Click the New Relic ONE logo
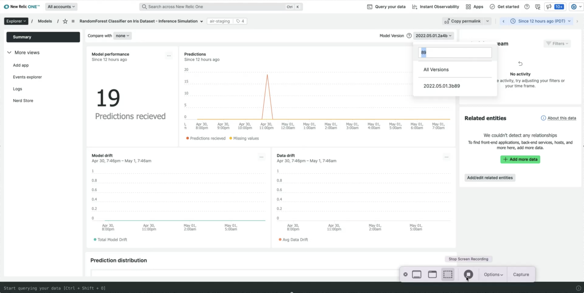The height and width of the screenshot is (293, 584). click(x=22, y=7)
